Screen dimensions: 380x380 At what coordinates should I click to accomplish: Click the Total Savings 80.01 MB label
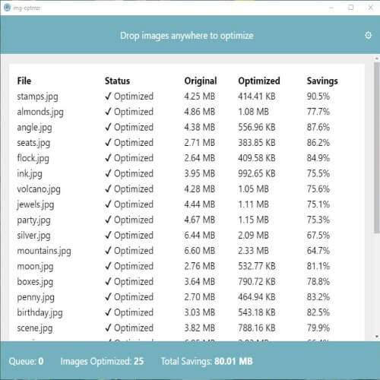click(x=207, y=361)
